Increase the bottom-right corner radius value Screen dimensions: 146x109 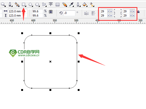pos(133,15)
